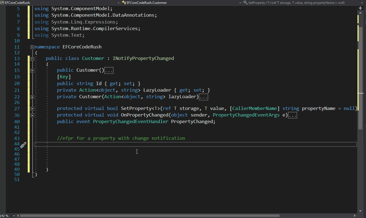Click the //efpr comment line
Viewport: 366px width, 218px height.
pos(121,138)
